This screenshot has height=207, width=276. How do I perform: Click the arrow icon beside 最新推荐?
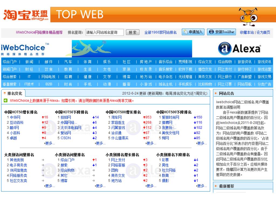(x=216, y=186)
